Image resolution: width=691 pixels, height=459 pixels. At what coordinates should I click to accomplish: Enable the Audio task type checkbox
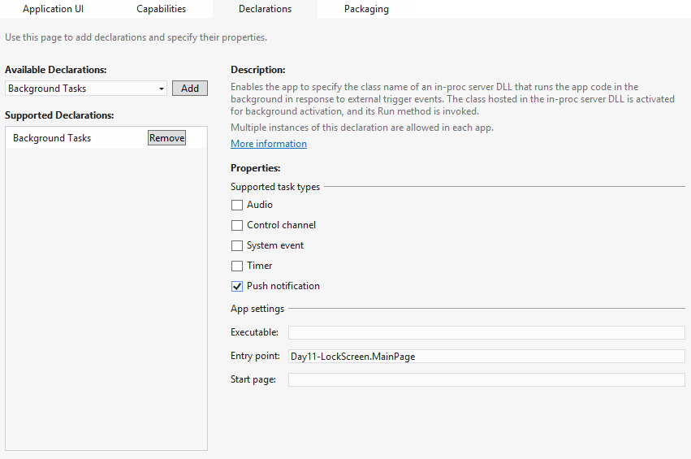(x=237, y=206)
